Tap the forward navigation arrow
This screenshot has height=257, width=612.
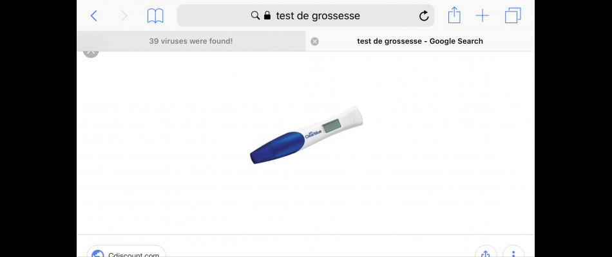coord(124,15)
